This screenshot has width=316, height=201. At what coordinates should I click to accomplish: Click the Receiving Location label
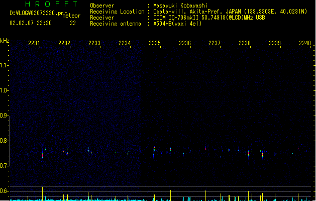coord(117,12)
